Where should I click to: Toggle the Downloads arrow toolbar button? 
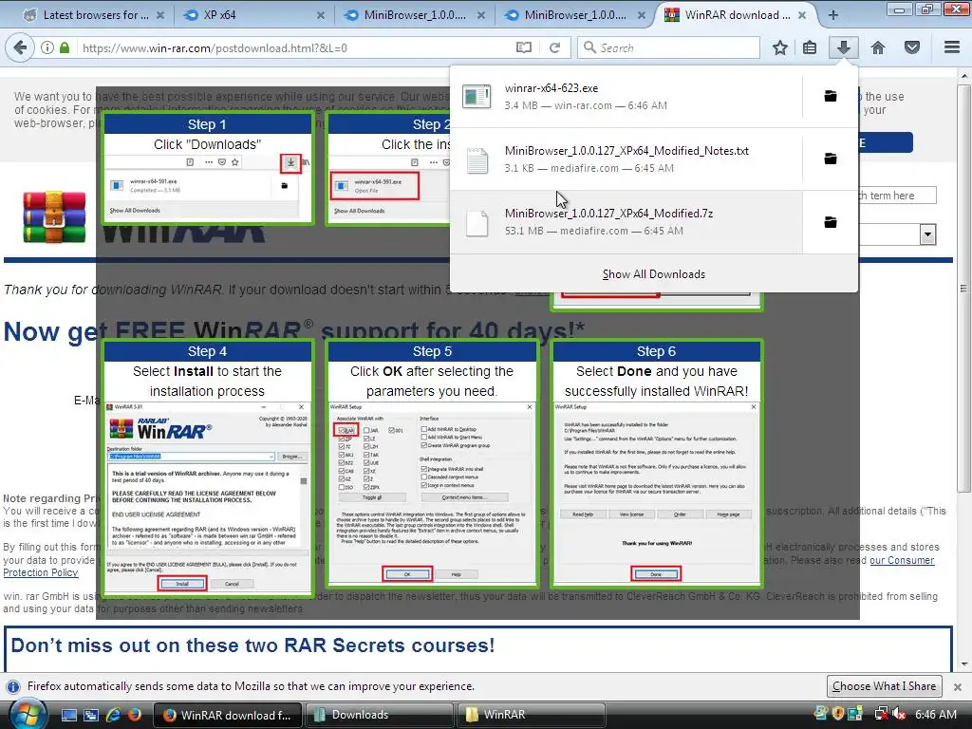(x=844, y=47)
